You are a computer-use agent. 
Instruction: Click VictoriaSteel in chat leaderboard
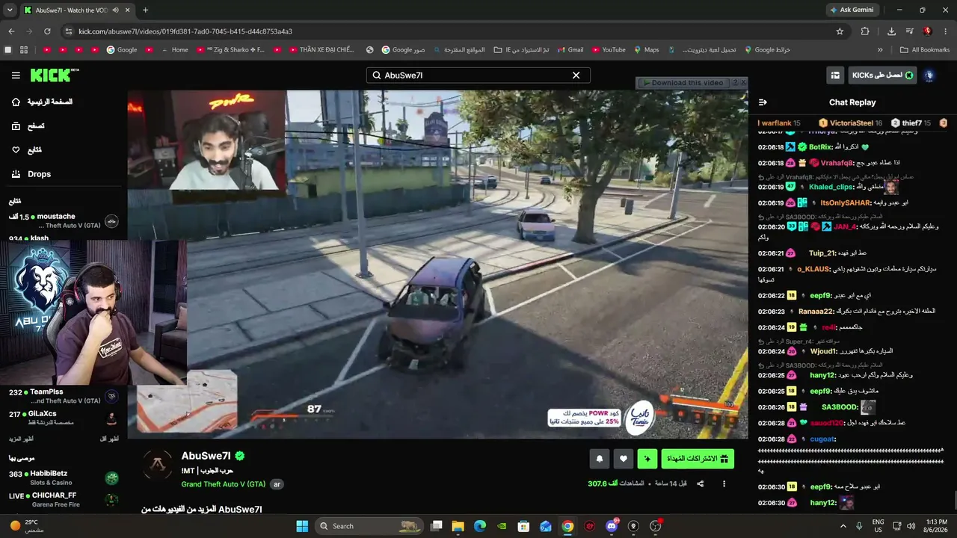click(x=851, y=123)
